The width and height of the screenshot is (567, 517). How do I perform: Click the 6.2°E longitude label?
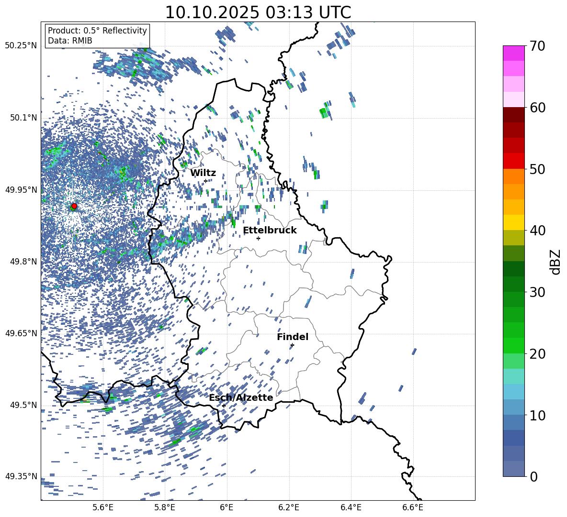pyautogui.click(x=289, y=507)
